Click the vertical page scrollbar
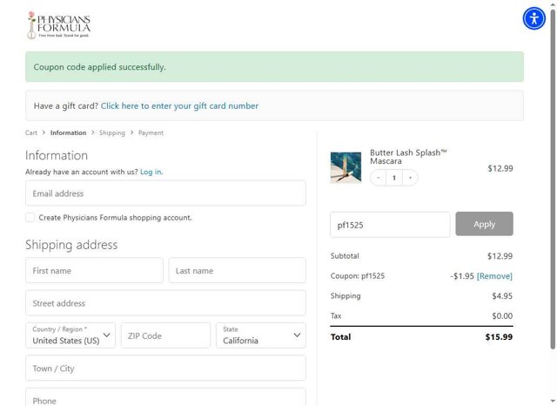This screenshot has width=557, height=406. pyautogui.click(x=553, y=178)
